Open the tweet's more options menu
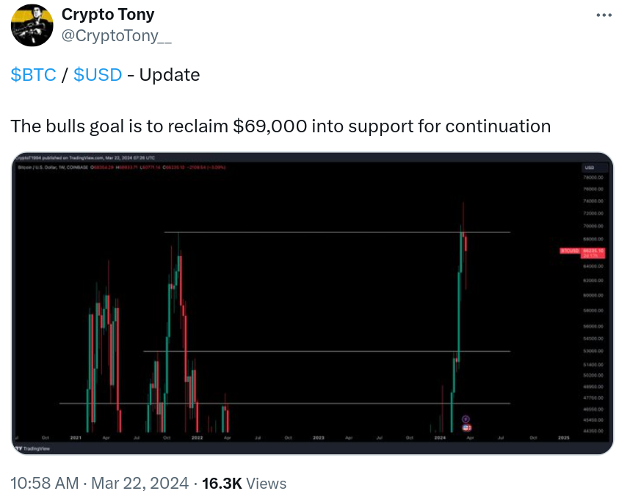This screenshot has width=619, height=502. [604, 15]
